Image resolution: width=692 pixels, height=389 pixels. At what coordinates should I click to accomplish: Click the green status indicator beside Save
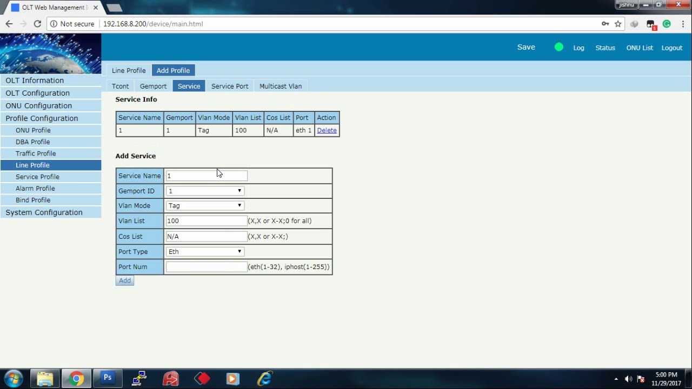pos(558,47)
